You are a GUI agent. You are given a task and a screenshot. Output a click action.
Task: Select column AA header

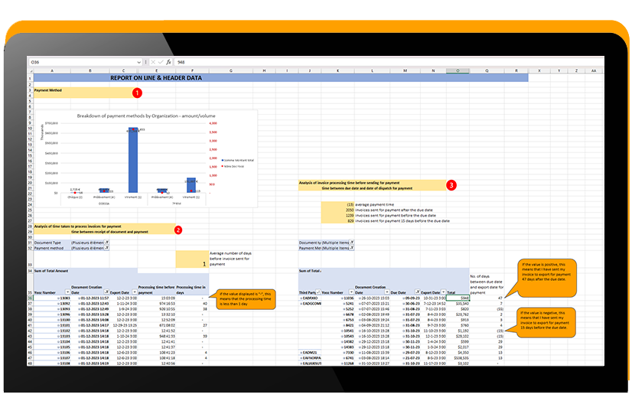[594, 70]
